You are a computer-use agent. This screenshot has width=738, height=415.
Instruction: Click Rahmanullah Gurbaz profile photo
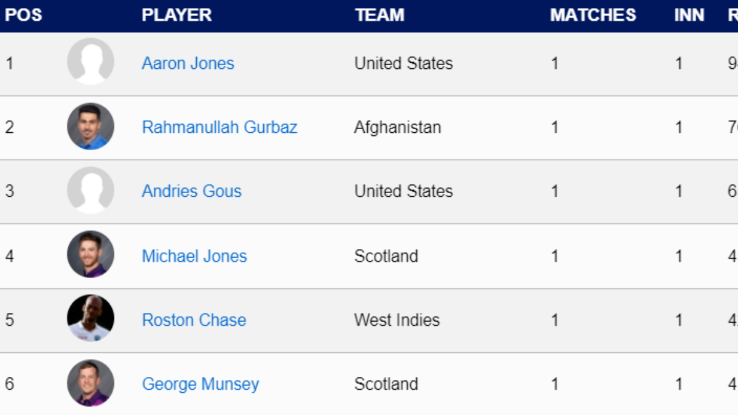tap(90, 126)
